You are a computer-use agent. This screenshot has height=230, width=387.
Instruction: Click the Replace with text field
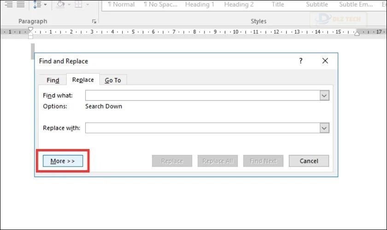coord(203,128)
